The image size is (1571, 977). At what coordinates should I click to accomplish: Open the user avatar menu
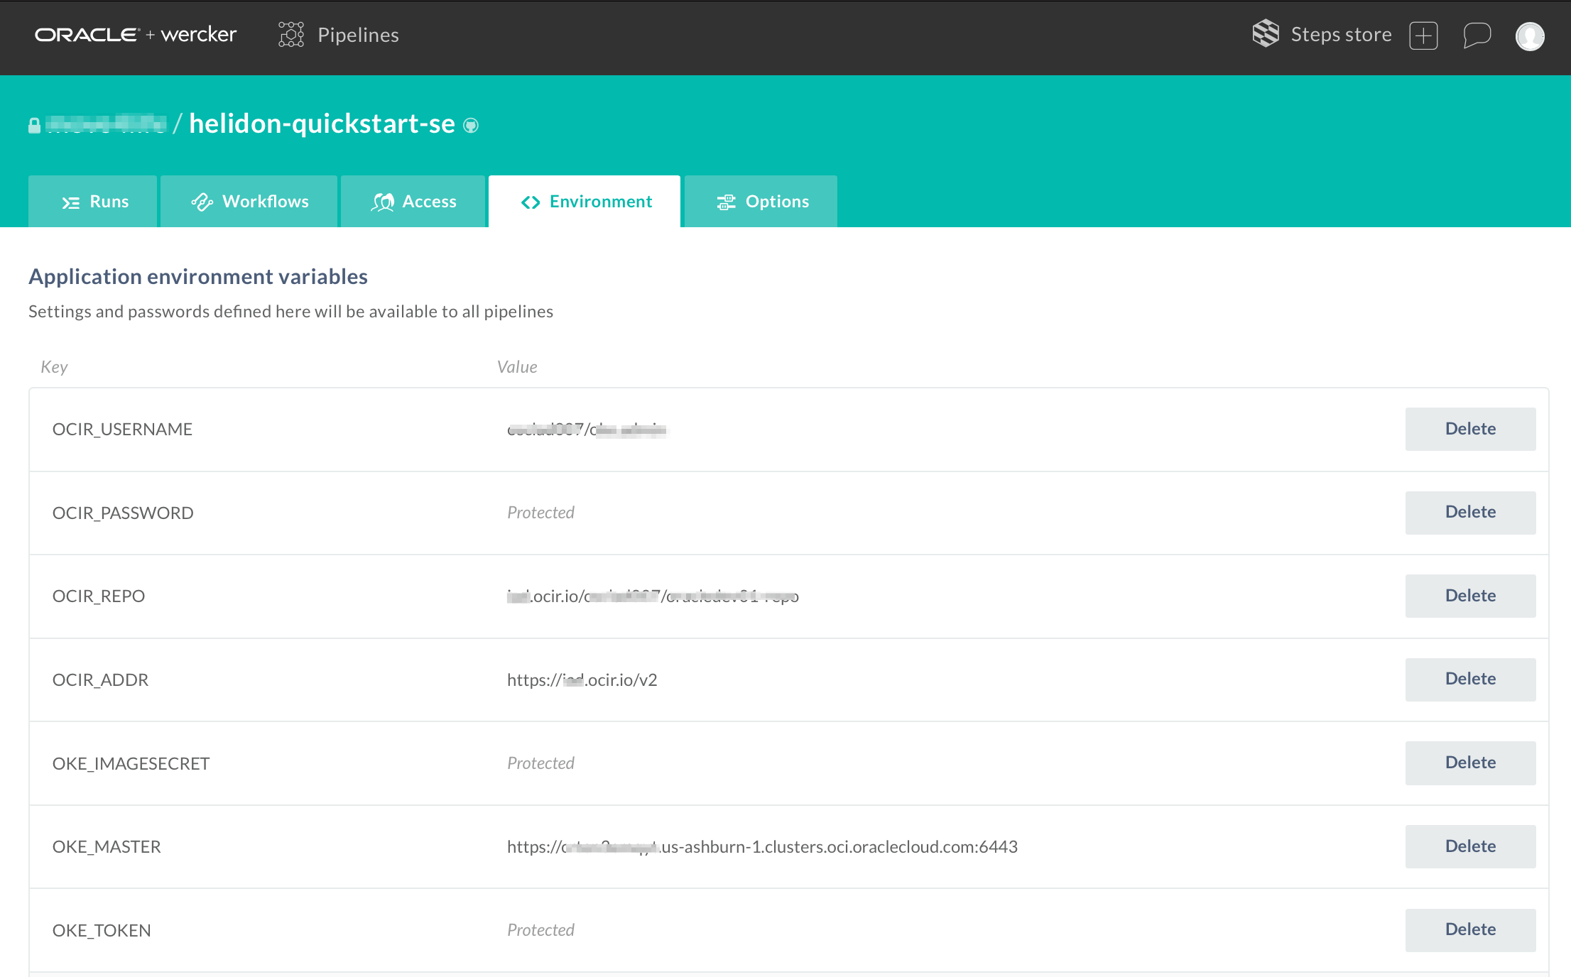(x=1530, y=36)
